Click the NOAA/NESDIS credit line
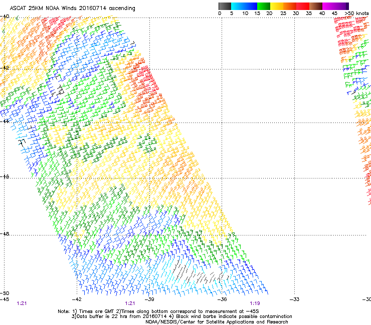The height and width of the screenshot is (325, 371). pyautogui.click(x=217, y=322)
